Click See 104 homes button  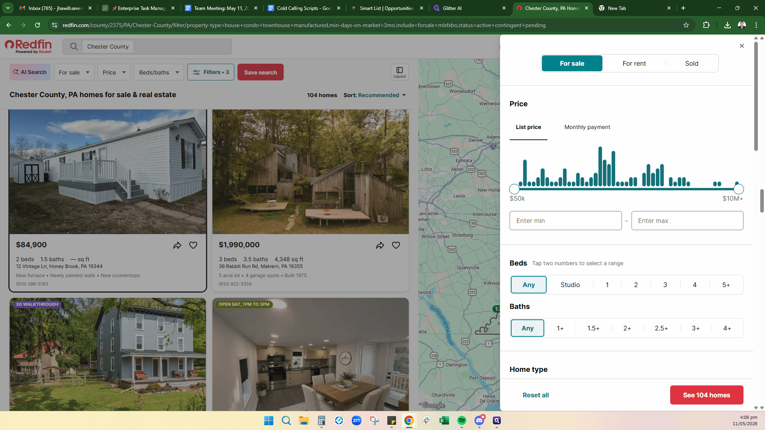706,395
